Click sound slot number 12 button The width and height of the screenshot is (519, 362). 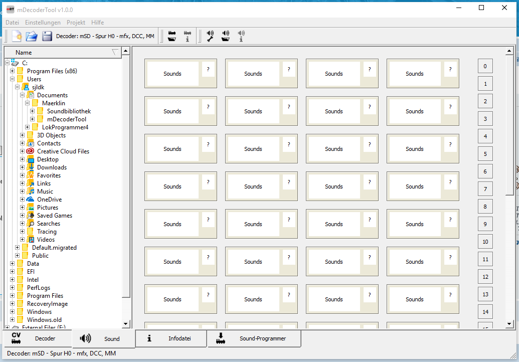click(x=485, y=277)
